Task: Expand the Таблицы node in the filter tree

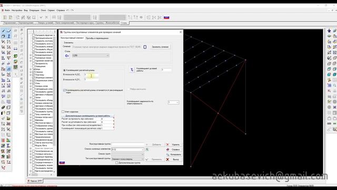Action: [x=31, y=69]
